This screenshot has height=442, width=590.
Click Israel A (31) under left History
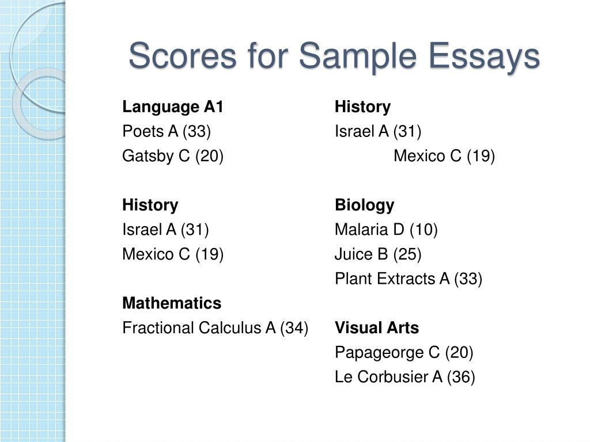[165, 230]
